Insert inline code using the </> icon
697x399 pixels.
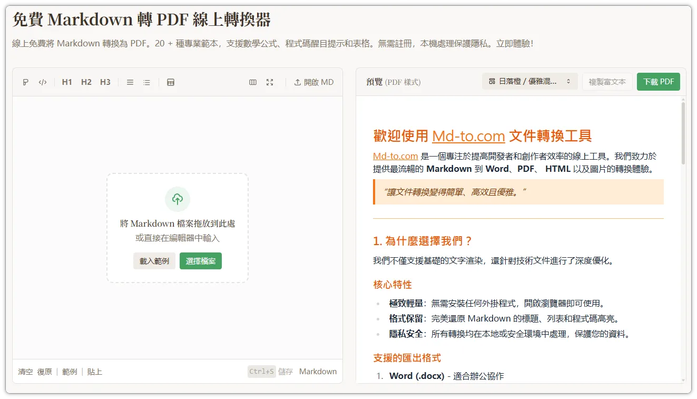pyautogui.click(x=43, y=82)
